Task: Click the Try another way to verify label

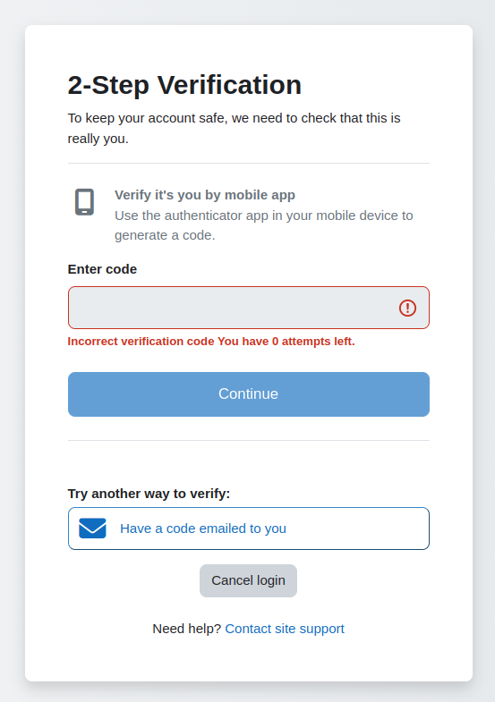Action: (x=149, y=494)
